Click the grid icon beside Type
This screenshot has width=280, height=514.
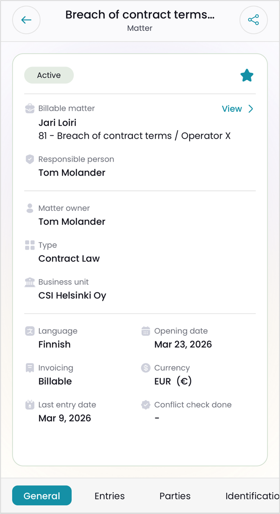pos(30,245)
